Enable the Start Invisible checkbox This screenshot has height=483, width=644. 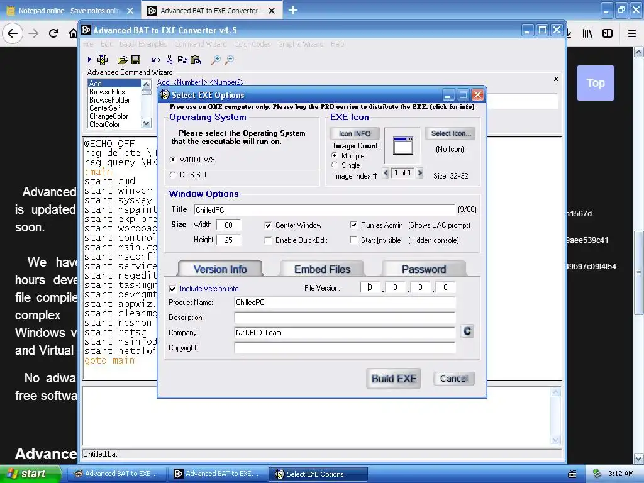[353, 240]
